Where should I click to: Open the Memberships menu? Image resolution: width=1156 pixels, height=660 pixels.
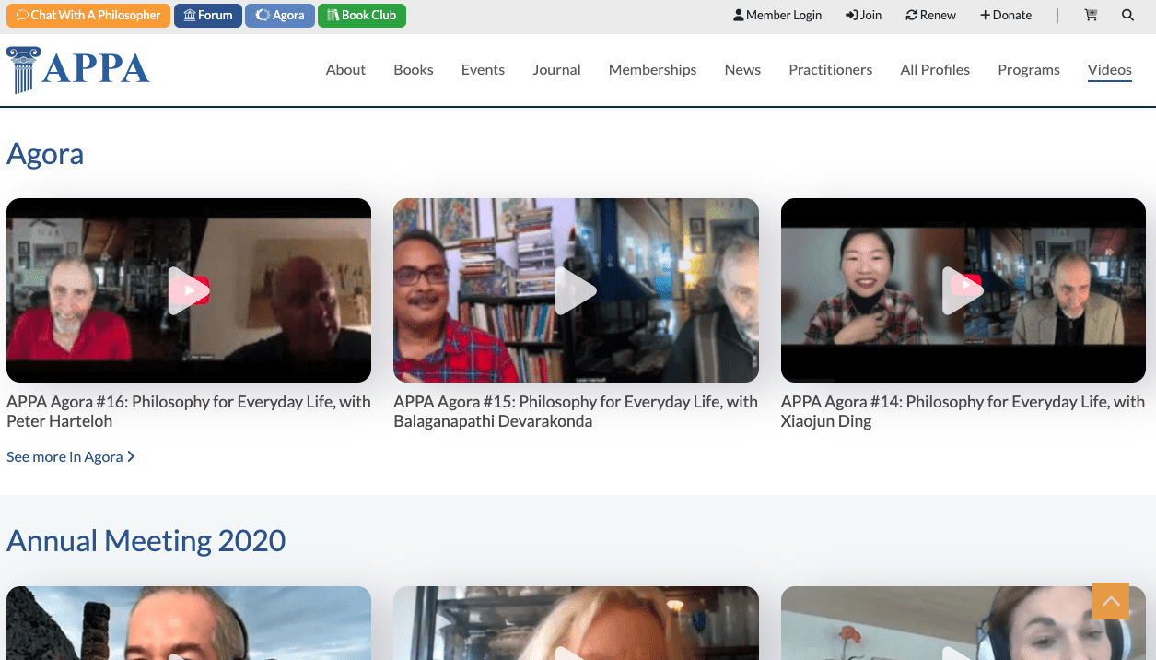point(652,70)
